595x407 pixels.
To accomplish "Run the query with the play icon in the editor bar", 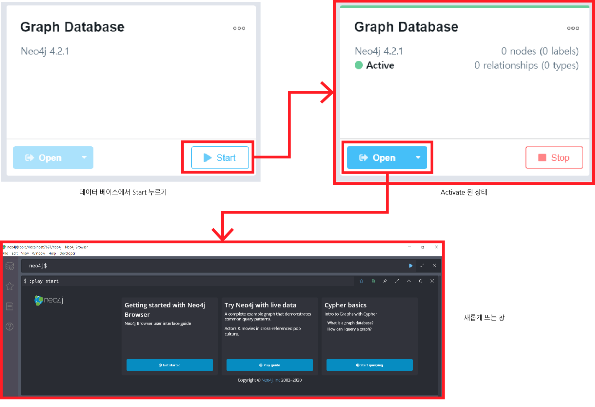I will click(x=410, y=266).
